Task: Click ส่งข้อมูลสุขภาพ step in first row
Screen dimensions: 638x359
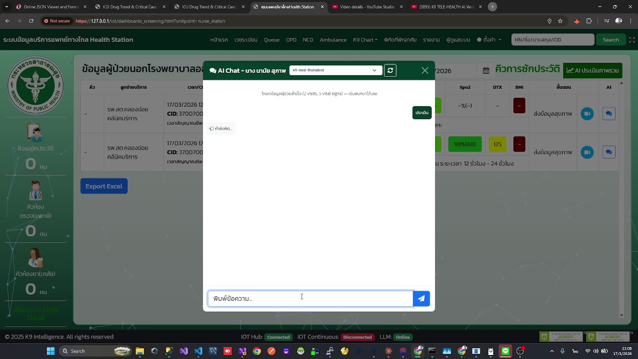Action: (x=553, y=114)
